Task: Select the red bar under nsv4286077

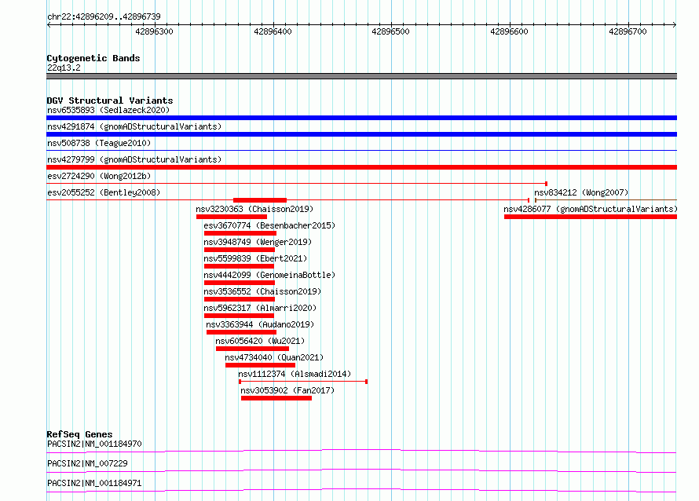Action: 591,217
